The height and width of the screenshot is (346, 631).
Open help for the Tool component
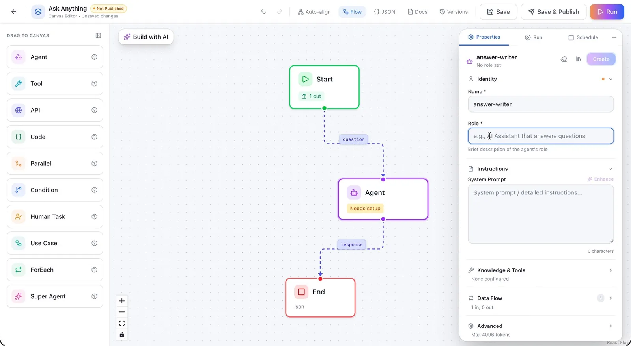tap(94, 83)
